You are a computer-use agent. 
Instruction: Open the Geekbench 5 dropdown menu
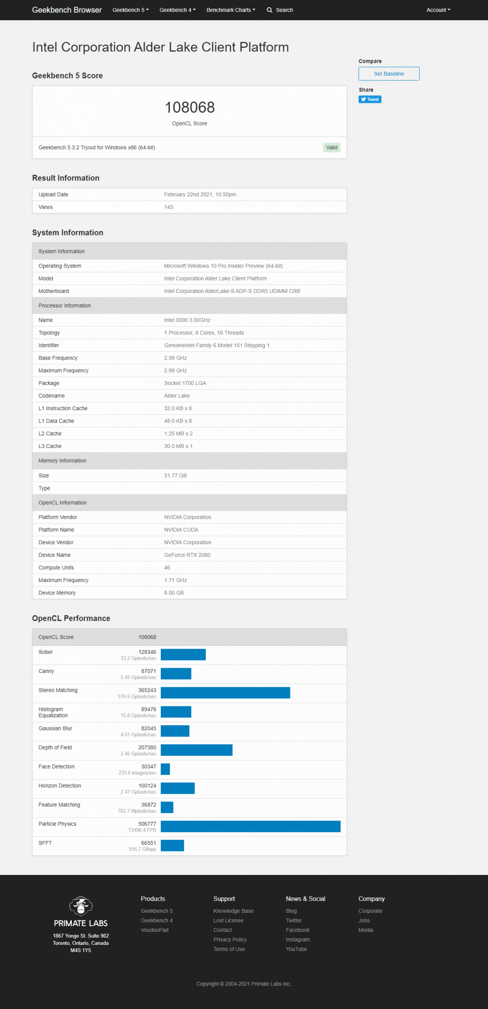coord(131,10)
